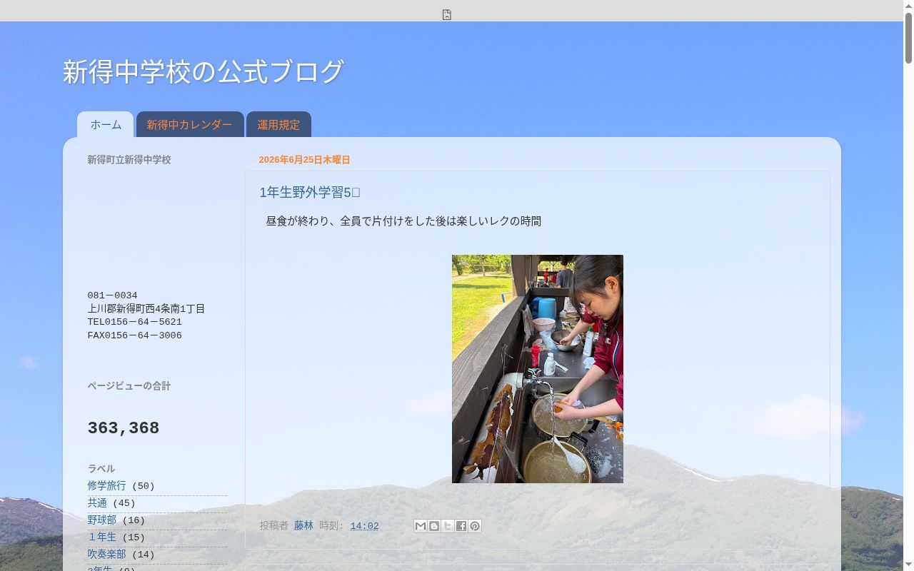Click the BlogThis! share icon
The image size is (914, 571).
[x=434, y=526]
